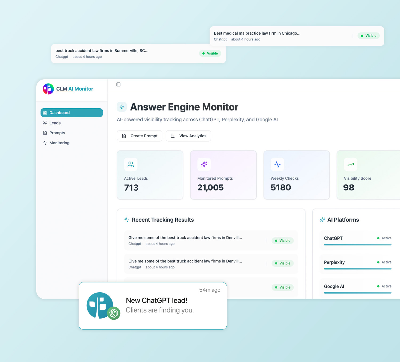Click 'Clients are finding you.' notification text
This screenshot has width=400, height=362.
160,310
